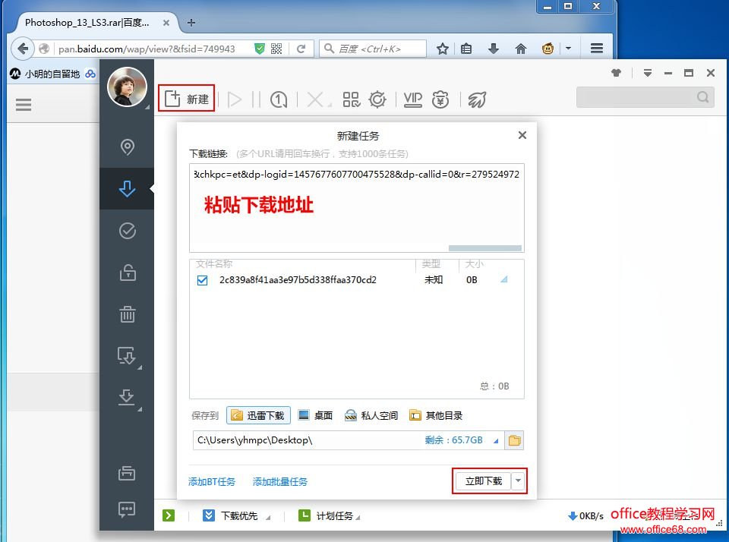
Task: Open 小明的自留地 bookmark
Action: coord(46,74)
